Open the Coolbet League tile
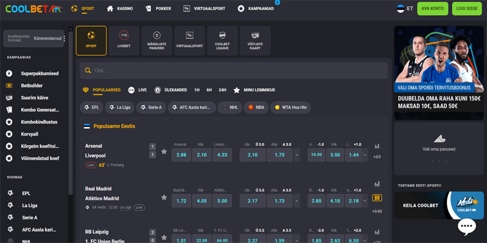 click(222, 41)
